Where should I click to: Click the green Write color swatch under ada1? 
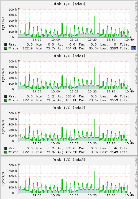coord(6,100)
